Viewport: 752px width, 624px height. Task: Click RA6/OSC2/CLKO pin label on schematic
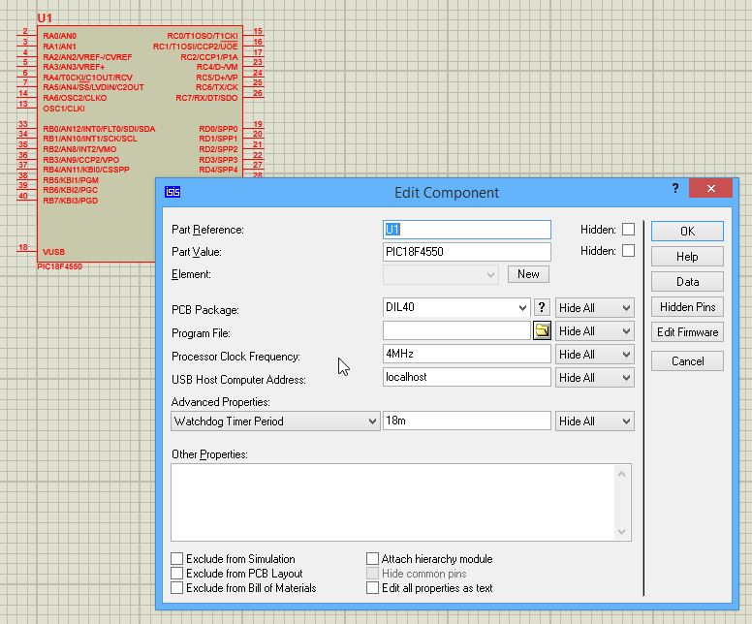[75, 98]
